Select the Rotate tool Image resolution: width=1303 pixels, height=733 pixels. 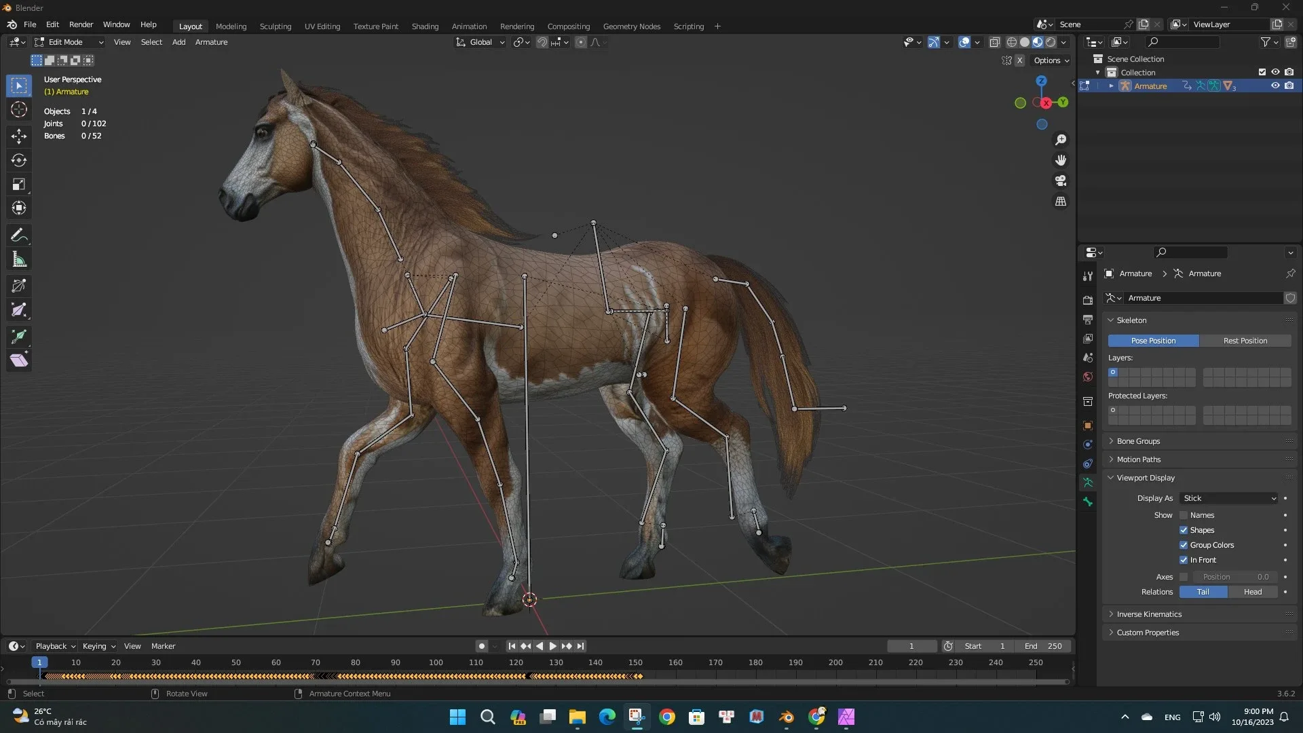(x=19, y=160)
